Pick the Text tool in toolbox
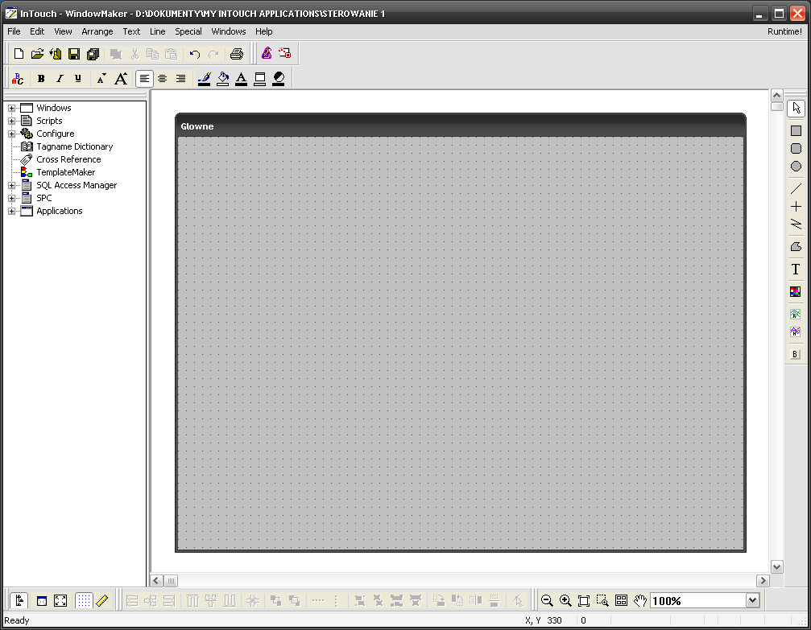 [796, 270]
